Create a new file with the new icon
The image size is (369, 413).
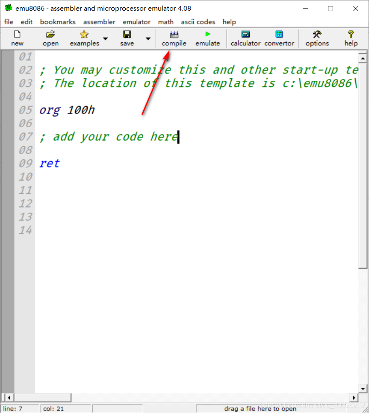click(x=17, y=38)
